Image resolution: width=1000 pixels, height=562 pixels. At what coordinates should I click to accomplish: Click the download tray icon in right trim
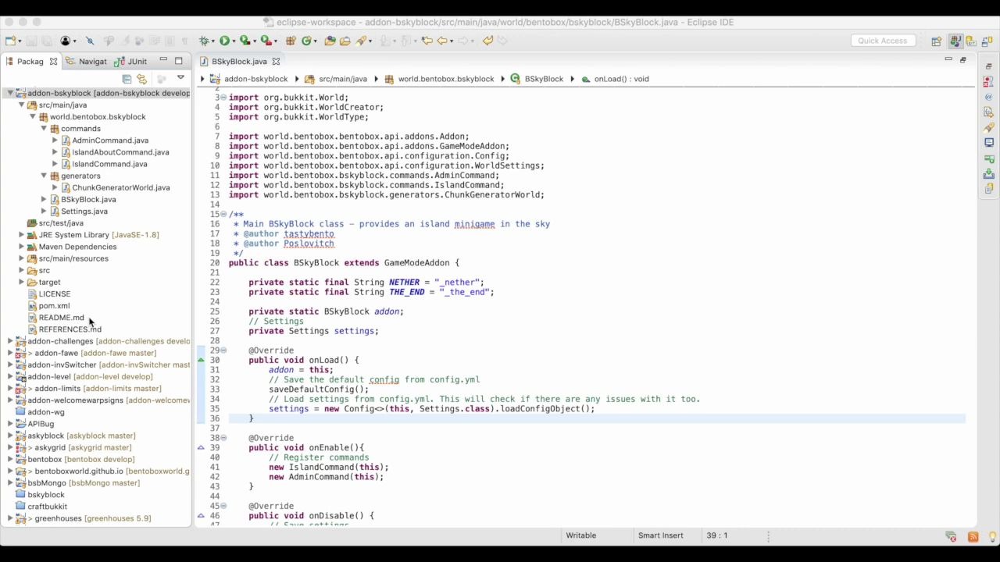[988, 173]
